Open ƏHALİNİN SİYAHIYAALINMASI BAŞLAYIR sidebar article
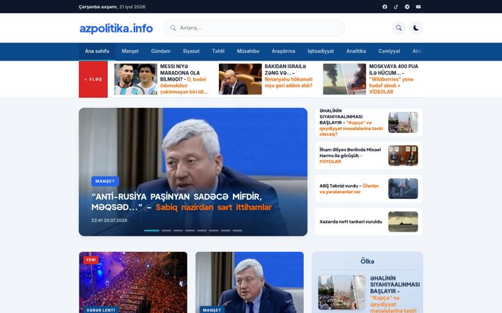Screen dimensions: 502x313 click(351, 122)
